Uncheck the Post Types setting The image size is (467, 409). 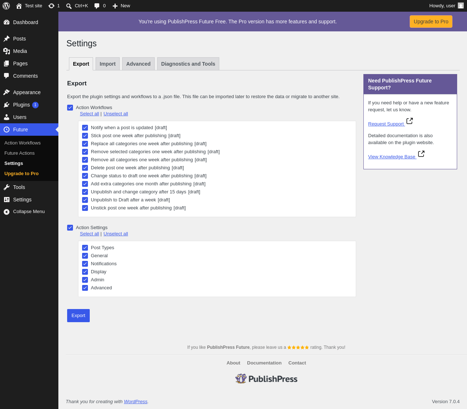point(85,248)
